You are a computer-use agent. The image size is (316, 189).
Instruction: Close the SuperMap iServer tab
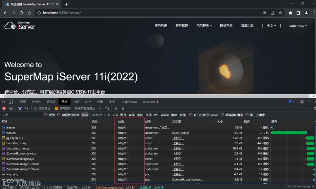coord(57,4)
